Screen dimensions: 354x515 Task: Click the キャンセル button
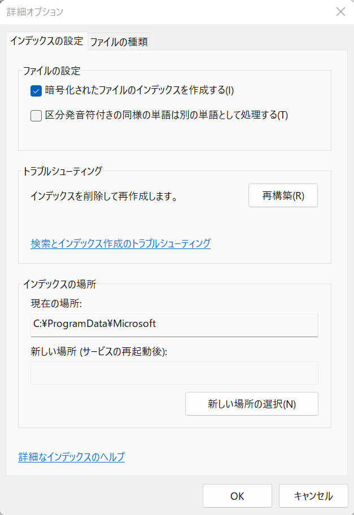coord(313,496)
